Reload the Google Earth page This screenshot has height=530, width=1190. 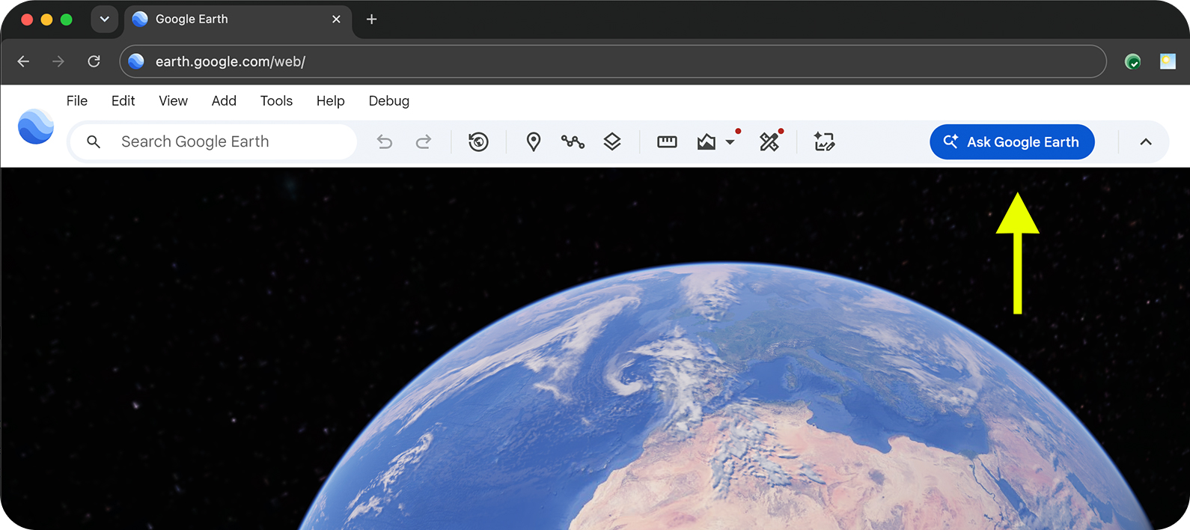94,61
